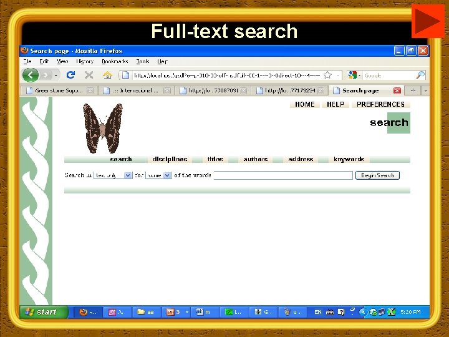
Task: Open the Bookmarks menu
Action: pyautogui.click(x=115, y=61)
